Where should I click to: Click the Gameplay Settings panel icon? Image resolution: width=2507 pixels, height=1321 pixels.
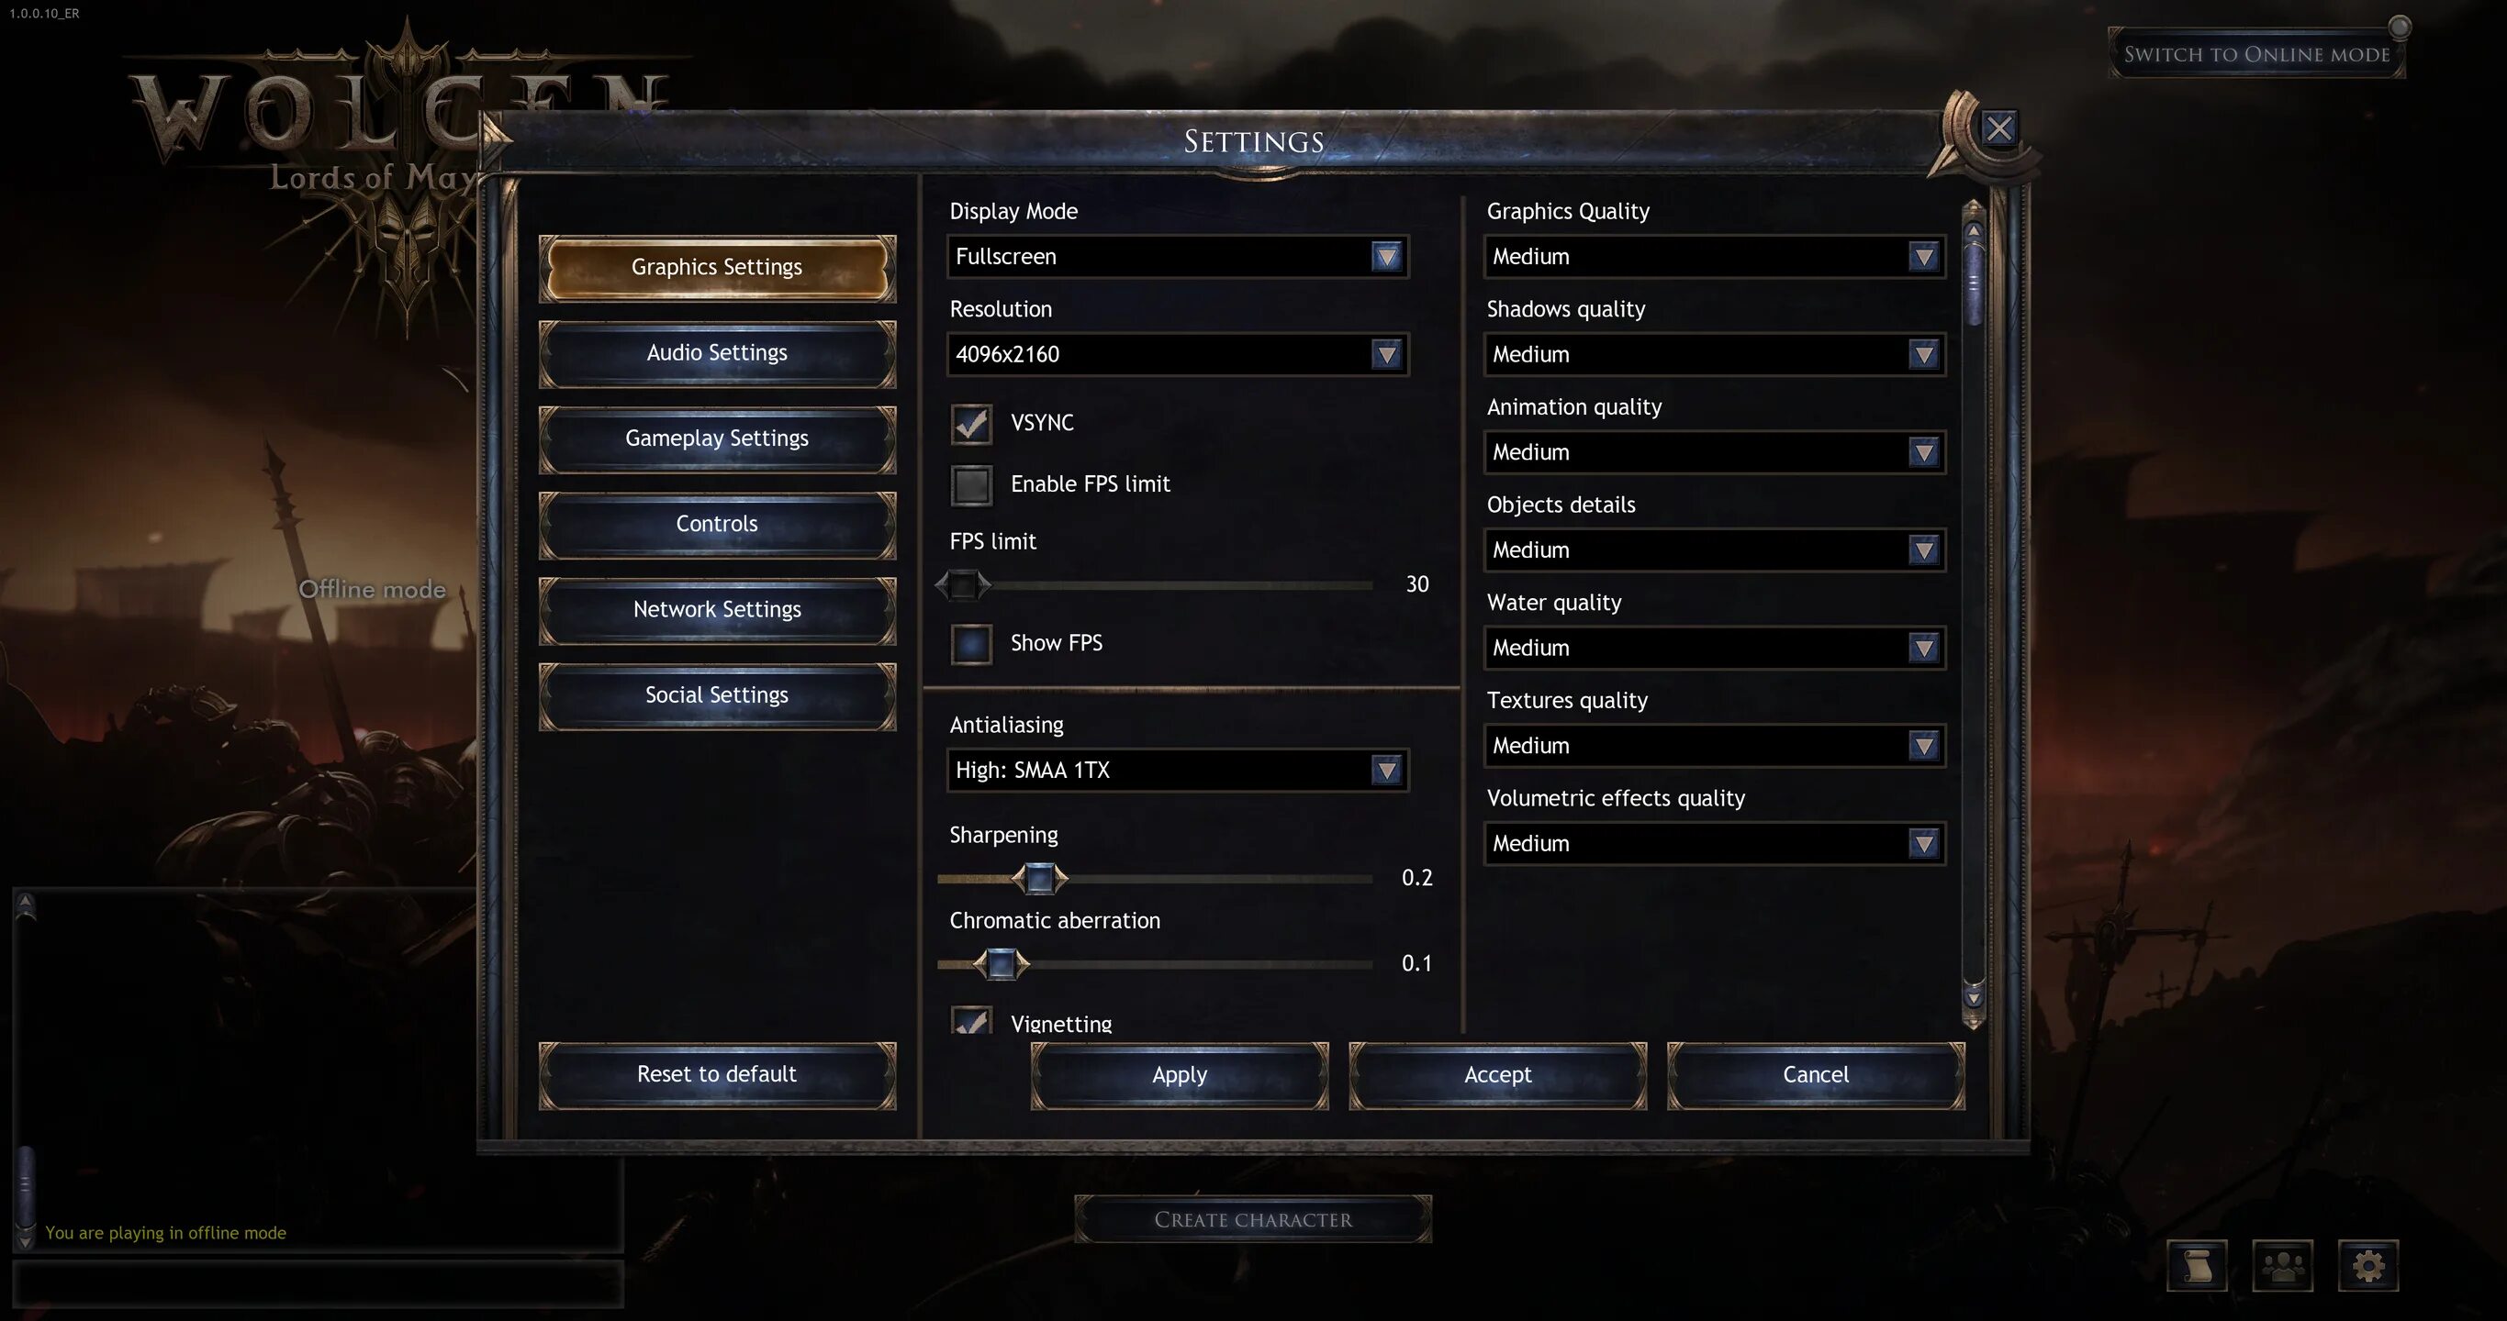pos(716,436)
